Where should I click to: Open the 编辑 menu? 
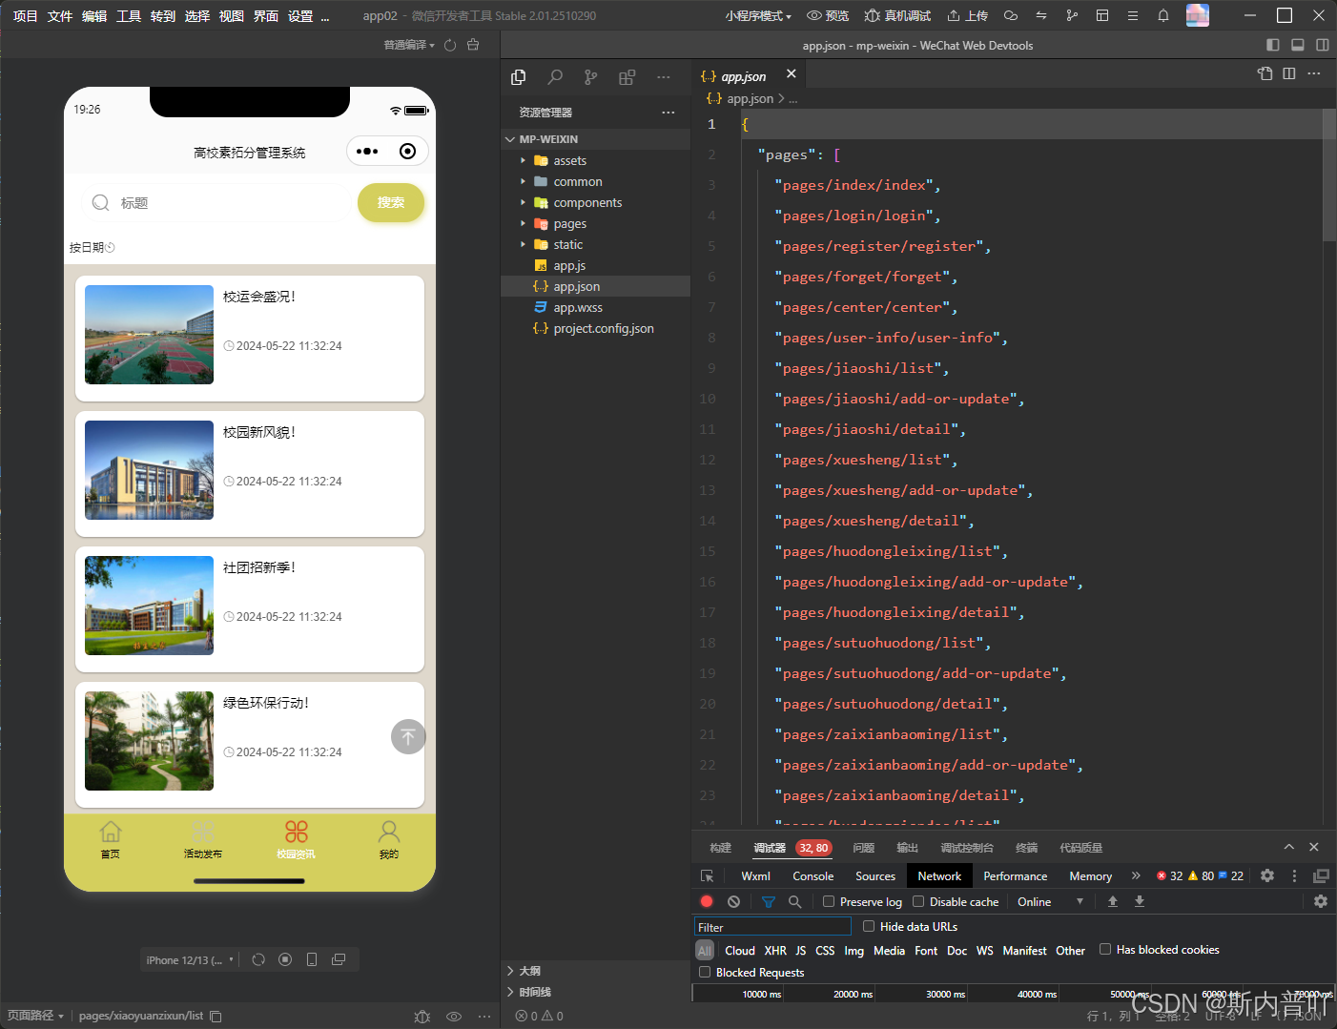94,15
